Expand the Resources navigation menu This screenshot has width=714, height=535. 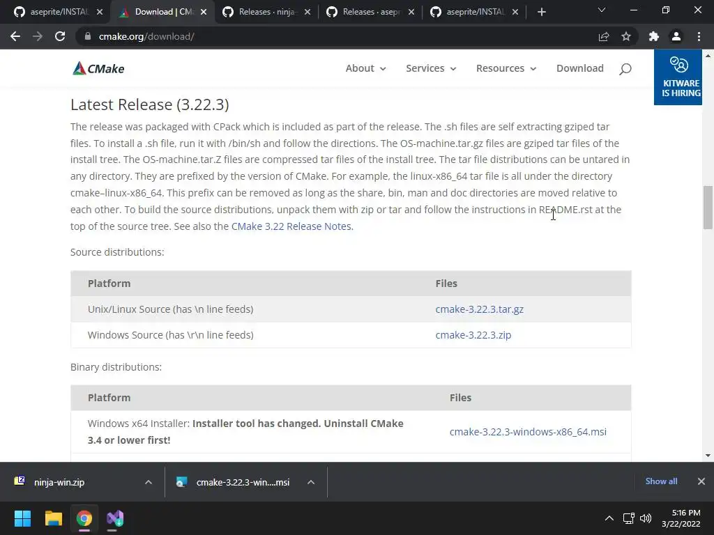[506, 68]
